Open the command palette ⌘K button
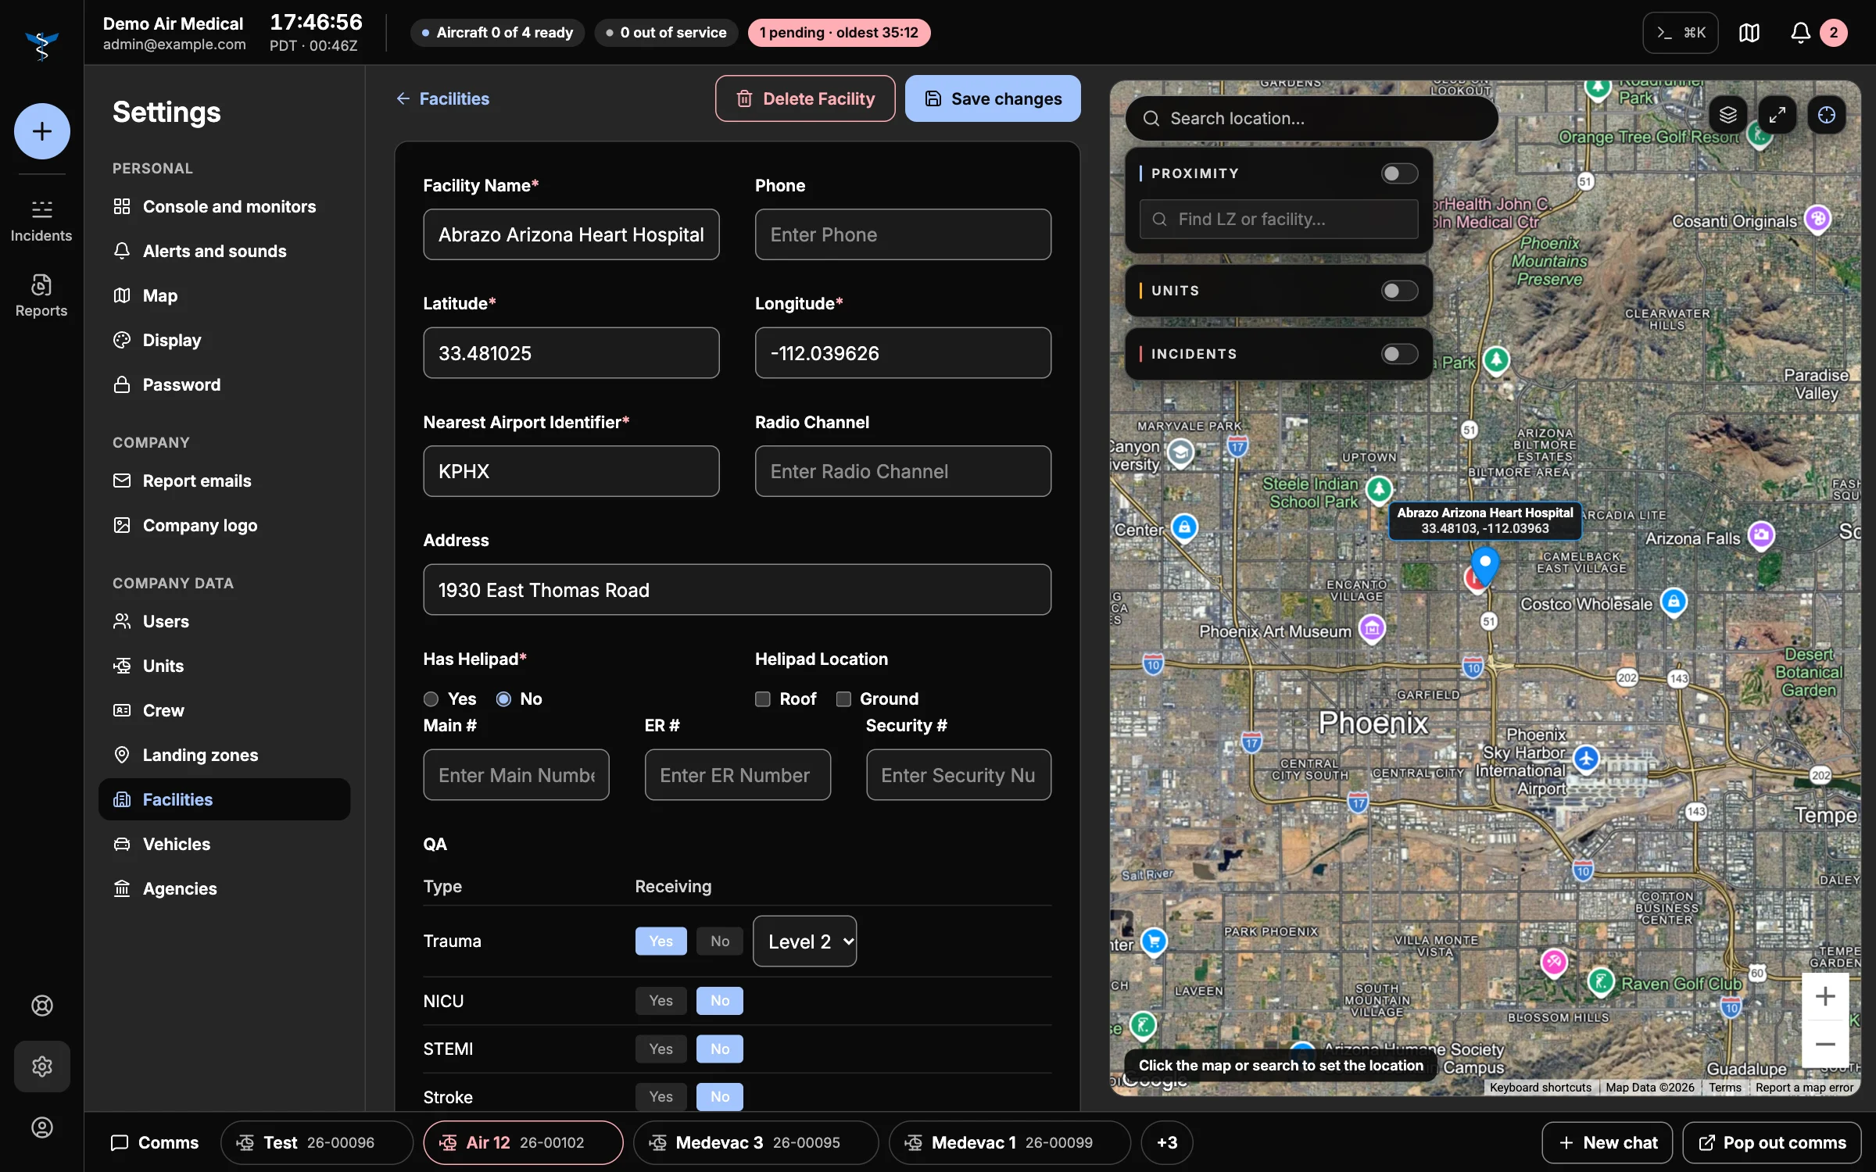Screen dimensions: 1876x1172 (x=1680, y=33)
